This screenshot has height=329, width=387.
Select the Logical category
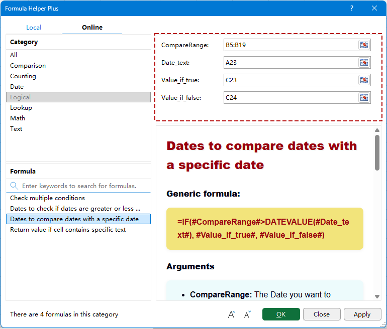(x=78, y=97)
